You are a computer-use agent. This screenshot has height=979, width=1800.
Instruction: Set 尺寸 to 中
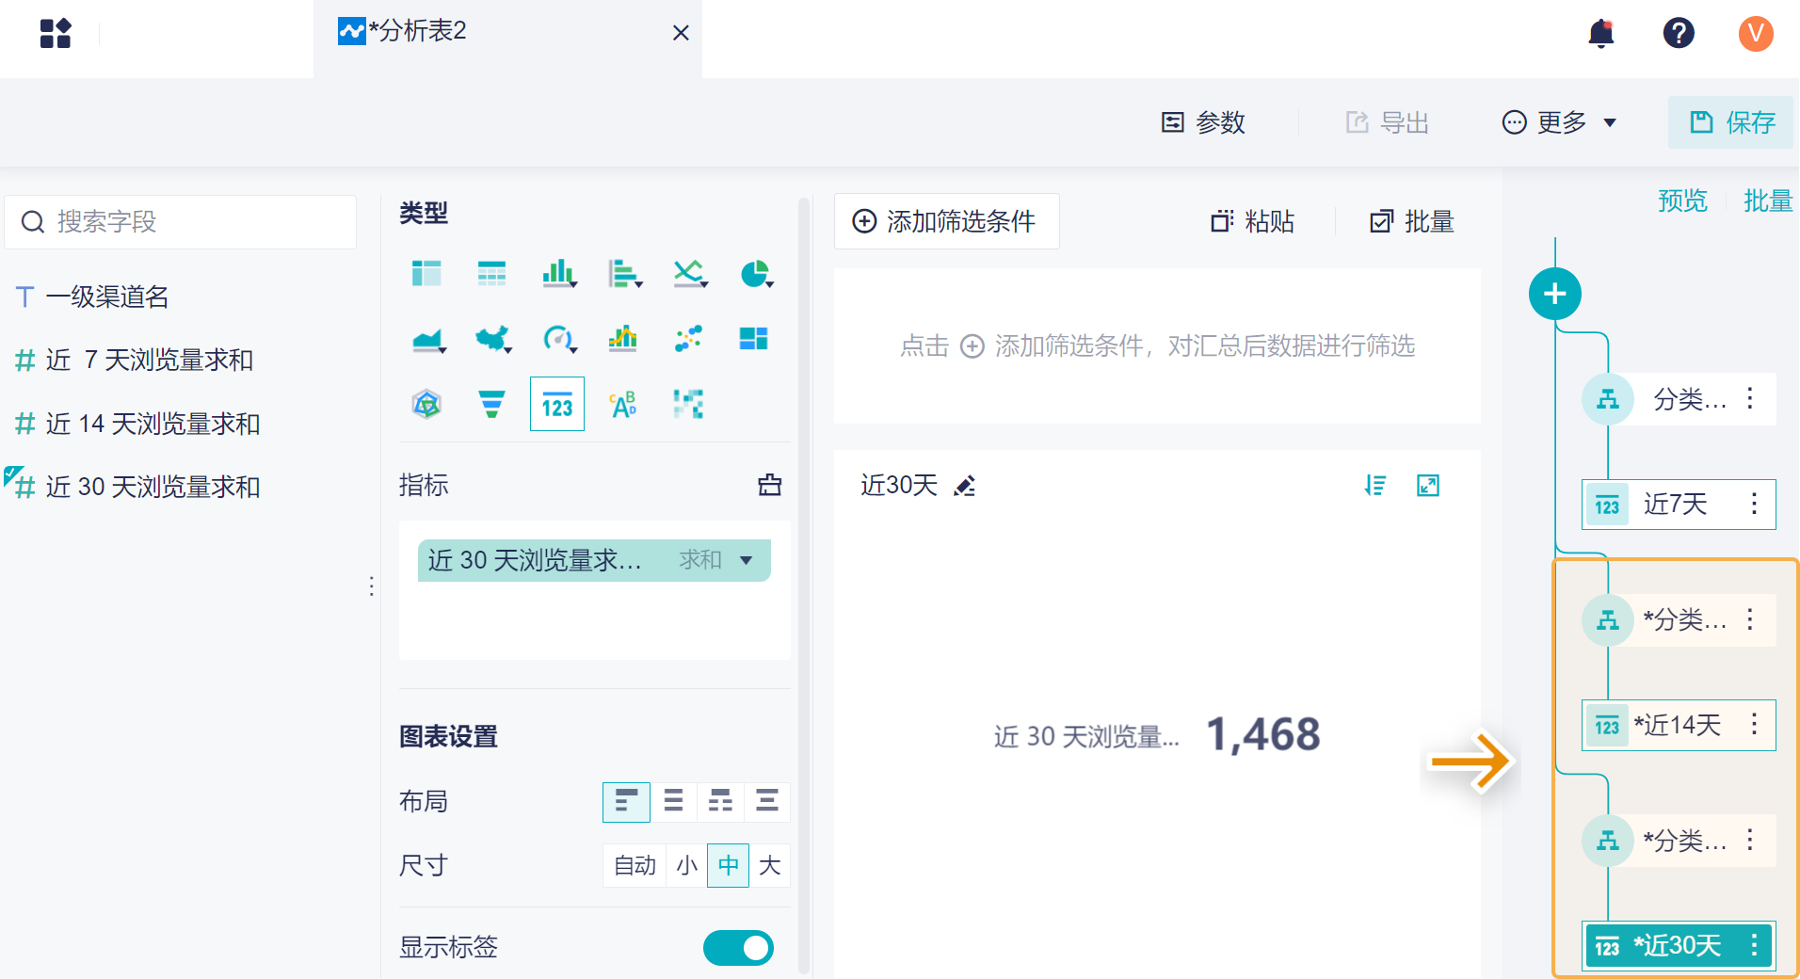729,866
